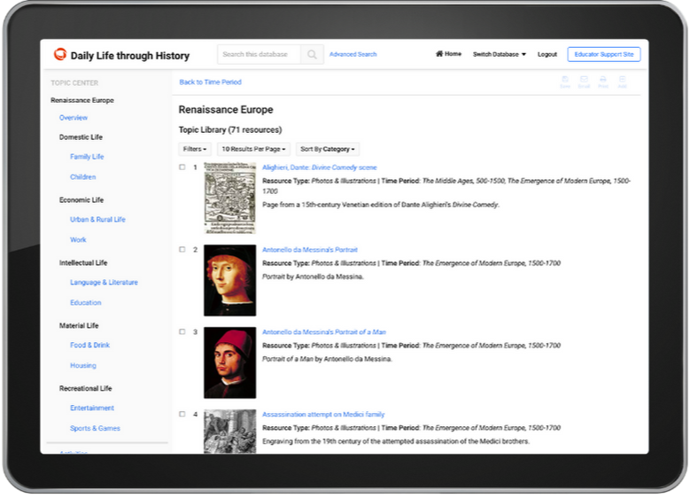
Task: Open Antonello da Messina's Portrait of a Man
Action: (x=324, y=332)
